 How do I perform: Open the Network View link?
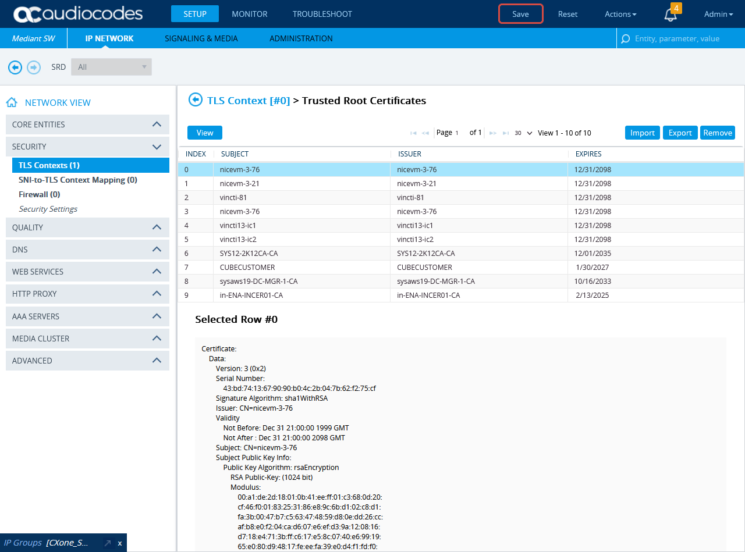(x=58, y=103)
